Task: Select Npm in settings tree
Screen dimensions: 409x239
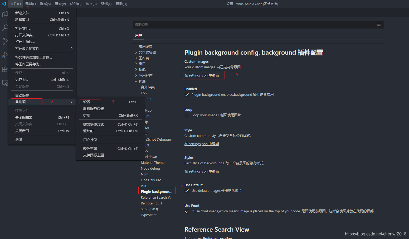Action: click(x=144, y=174)
